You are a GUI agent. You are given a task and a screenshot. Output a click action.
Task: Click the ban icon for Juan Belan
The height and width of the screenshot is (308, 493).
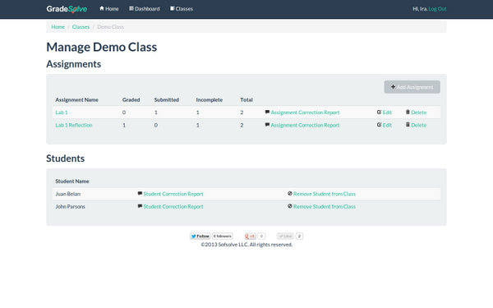pos(290,193)
